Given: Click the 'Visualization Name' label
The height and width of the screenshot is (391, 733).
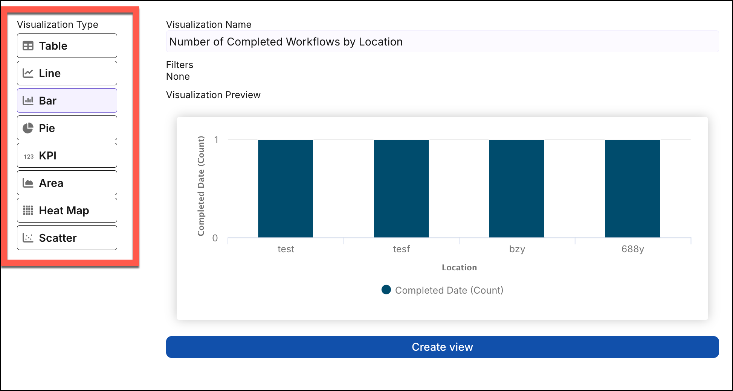Looking at the screenshot, I should coord(209,24).
